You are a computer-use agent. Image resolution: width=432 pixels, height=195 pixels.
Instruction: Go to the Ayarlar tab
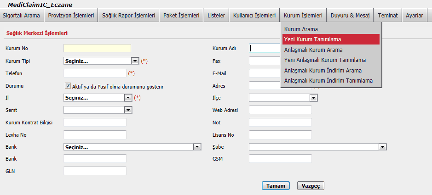point(414,15)
